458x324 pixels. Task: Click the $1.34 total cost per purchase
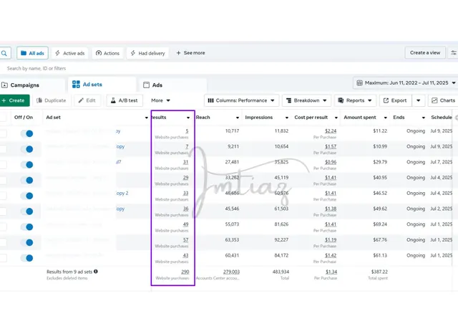[x=331, y=272]
